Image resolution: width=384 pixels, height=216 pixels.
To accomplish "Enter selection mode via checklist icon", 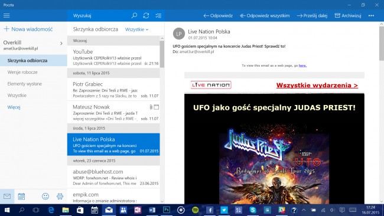I will (158, 16).
